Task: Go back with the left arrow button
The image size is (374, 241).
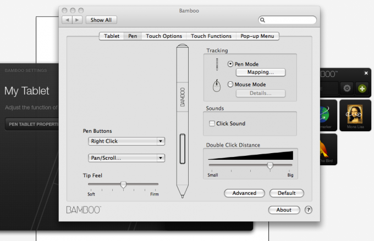Action: coord(67,20)
